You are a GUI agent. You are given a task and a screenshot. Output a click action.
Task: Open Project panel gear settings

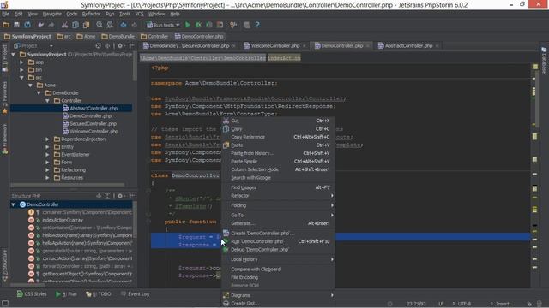(x=120, y=45)
